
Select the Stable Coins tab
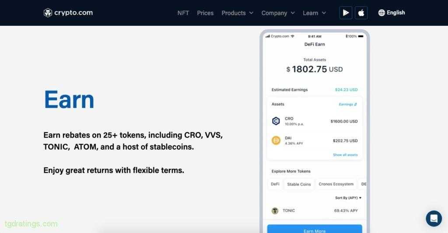point(299,184)
